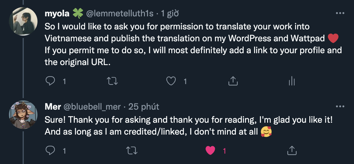Image resolution: width=354 pixels, height=164 pixels.
Task: Open Mer's profile via display name
Action: tap(53, 107)
